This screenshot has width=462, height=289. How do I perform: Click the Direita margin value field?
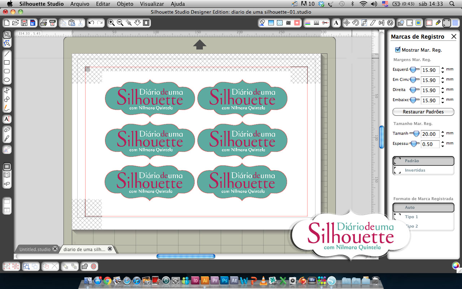coord(430,90)
